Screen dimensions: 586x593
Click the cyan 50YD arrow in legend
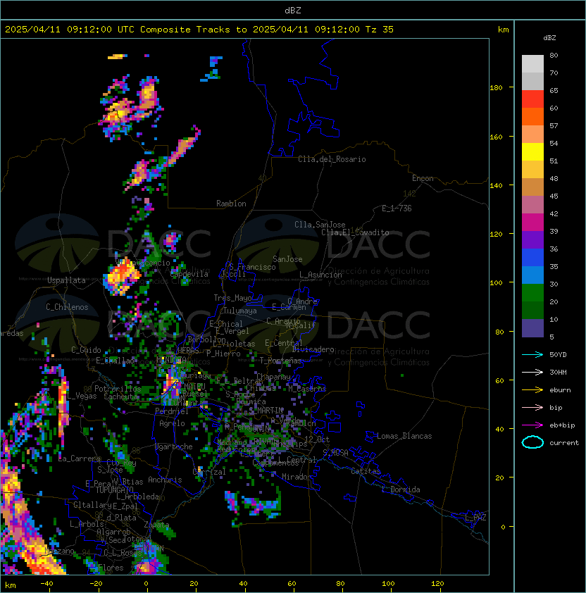coord(532,355)
